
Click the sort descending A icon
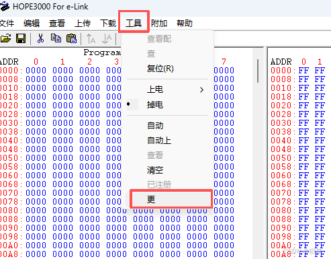click(x=107, y=39)
